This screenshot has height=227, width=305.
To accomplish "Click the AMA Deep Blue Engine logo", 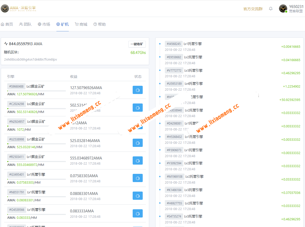I will pos(18,8).
